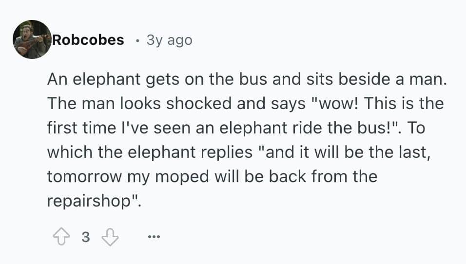
Task: Click the line starting "first time I've seen"
Action: click(x=242, y=128)
